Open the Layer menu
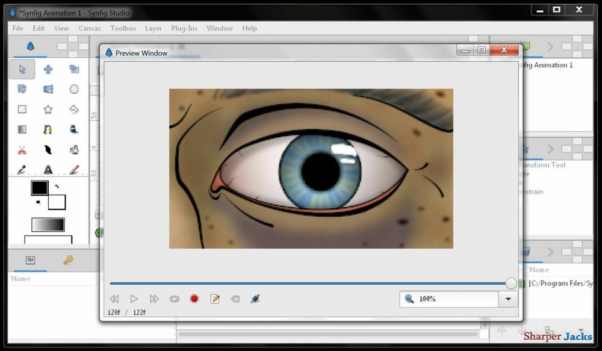Image resolution: width=602 pixels, height=351 pixels. click(153, 28)
